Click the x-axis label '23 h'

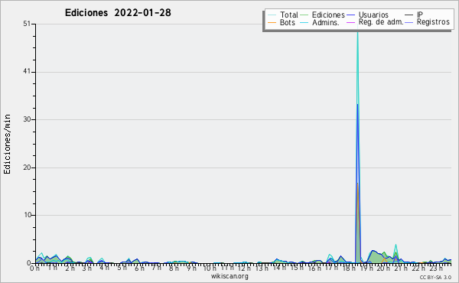[x=435, y=268]
